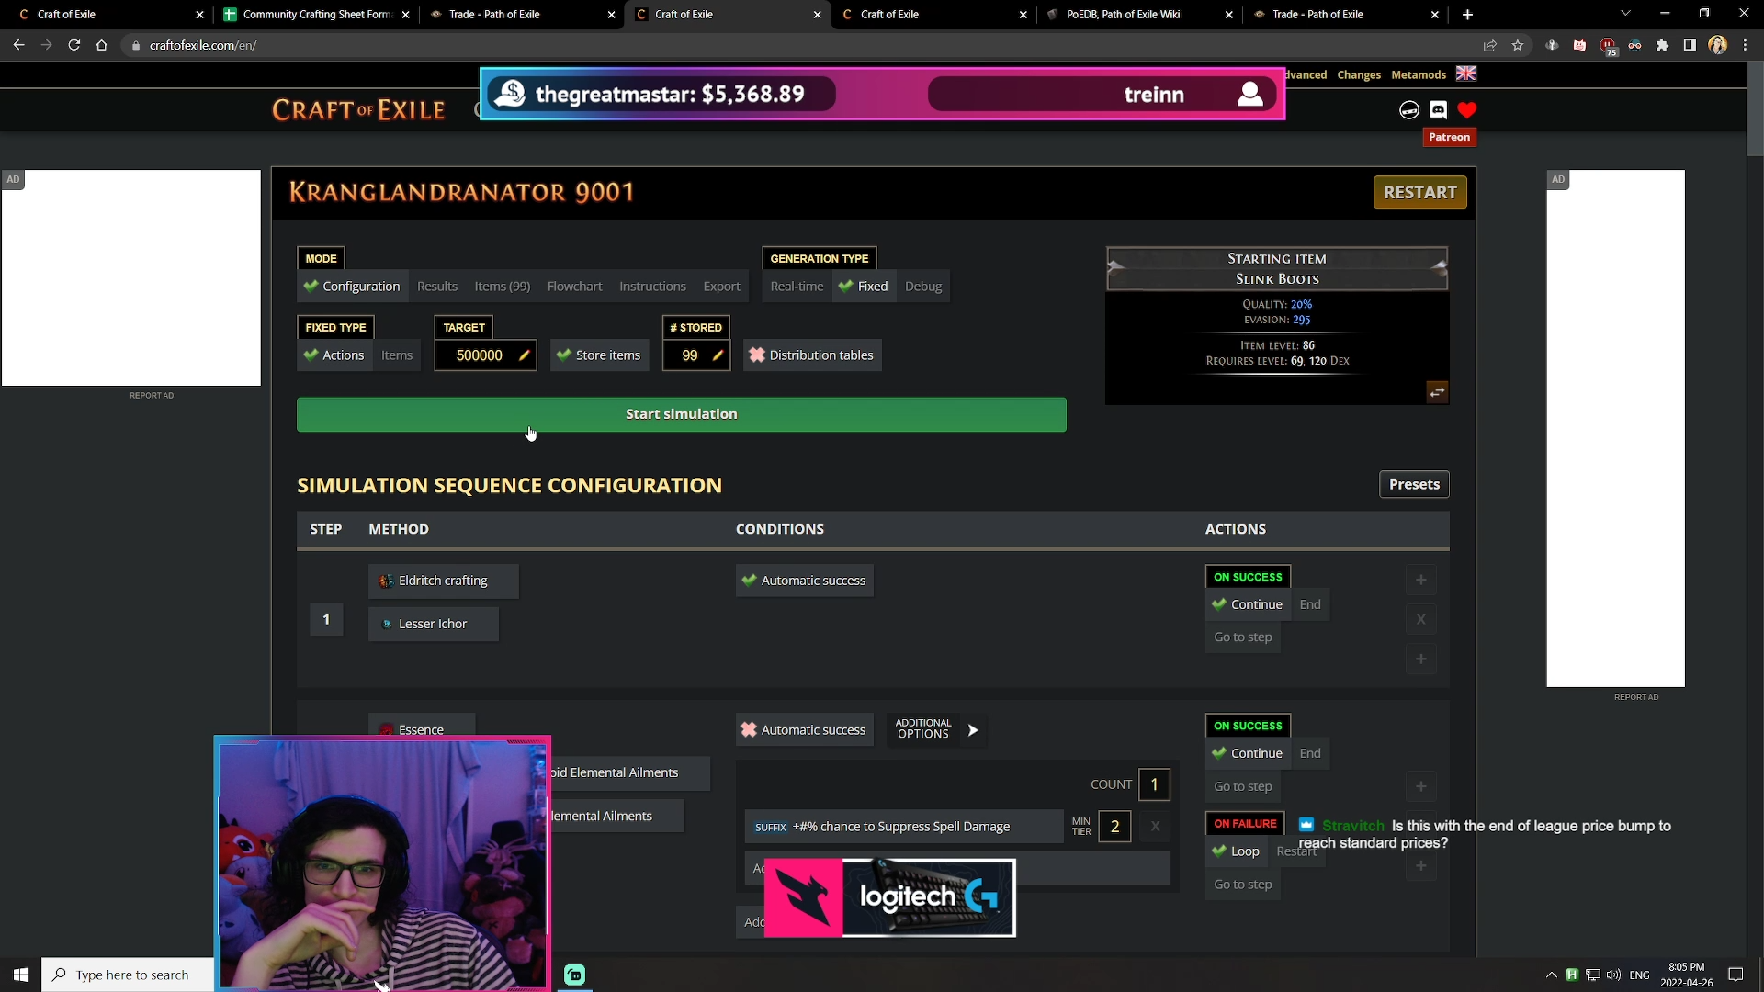This screenshot has width=1764, height=992.
Task: Add step above using top plus icon
Action: (x=1420, y=580)
